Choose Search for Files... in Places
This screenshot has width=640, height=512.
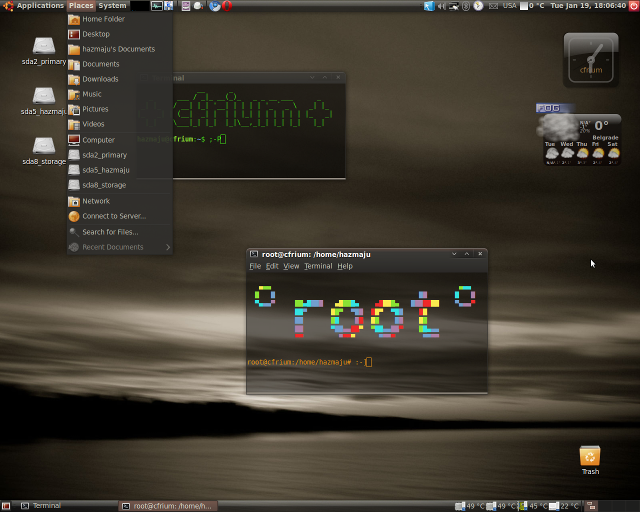120,232
